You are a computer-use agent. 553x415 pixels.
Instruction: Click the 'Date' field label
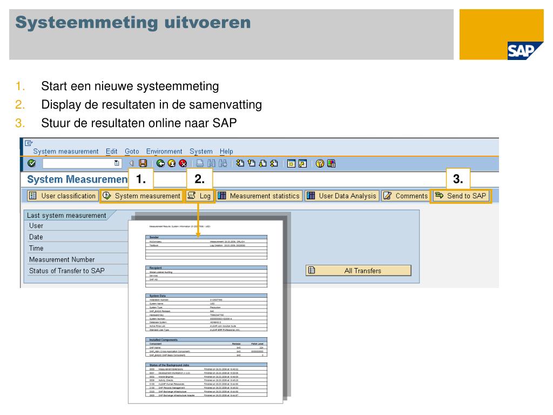tap(36, 237)
